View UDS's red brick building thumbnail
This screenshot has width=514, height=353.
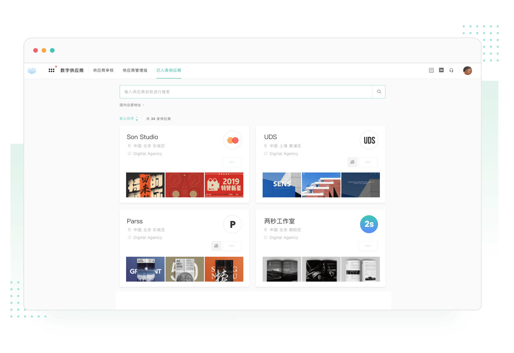tap(321, 185)
